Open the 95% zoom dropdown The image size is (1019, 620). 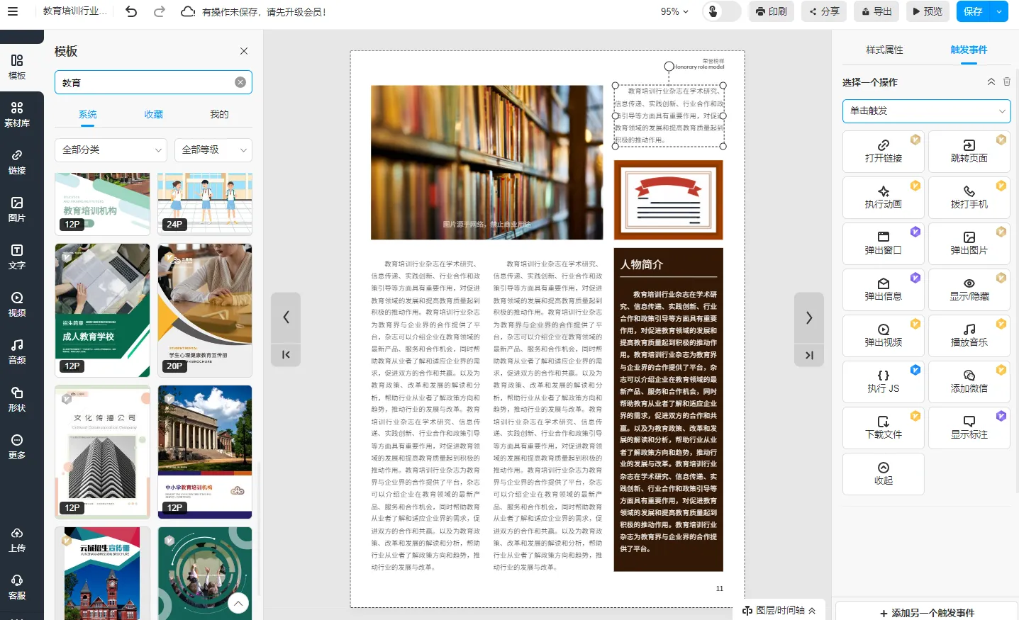click(x=674, y=11)
